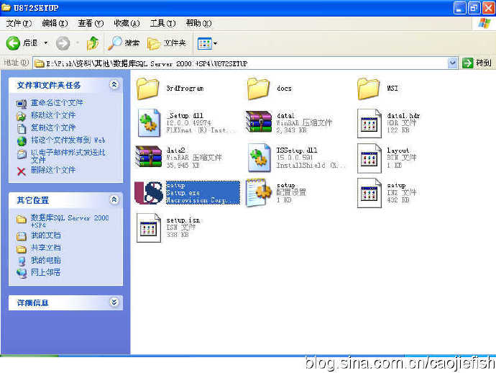The width and height of the screenshot is (496, 373).
Task: Collapse the File and Folder Tasks panel
Action: click(x=114, y=85)
